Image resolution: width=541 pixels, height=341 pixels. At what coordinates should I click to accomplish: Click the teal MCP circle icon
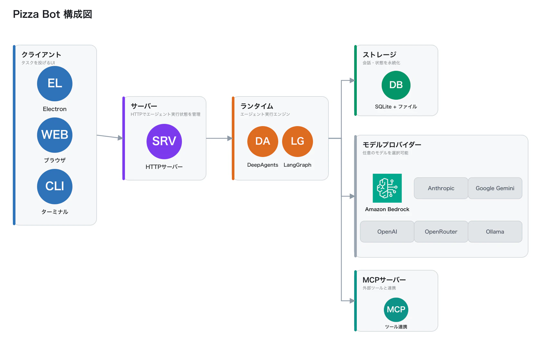(x=396, y=309)
